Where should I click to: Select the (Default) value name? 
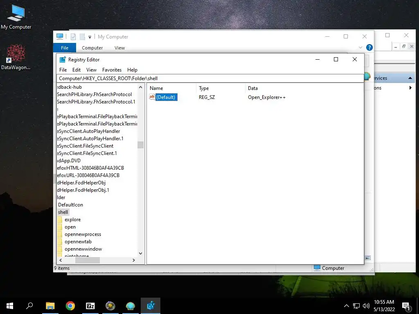tap(166, 97)
